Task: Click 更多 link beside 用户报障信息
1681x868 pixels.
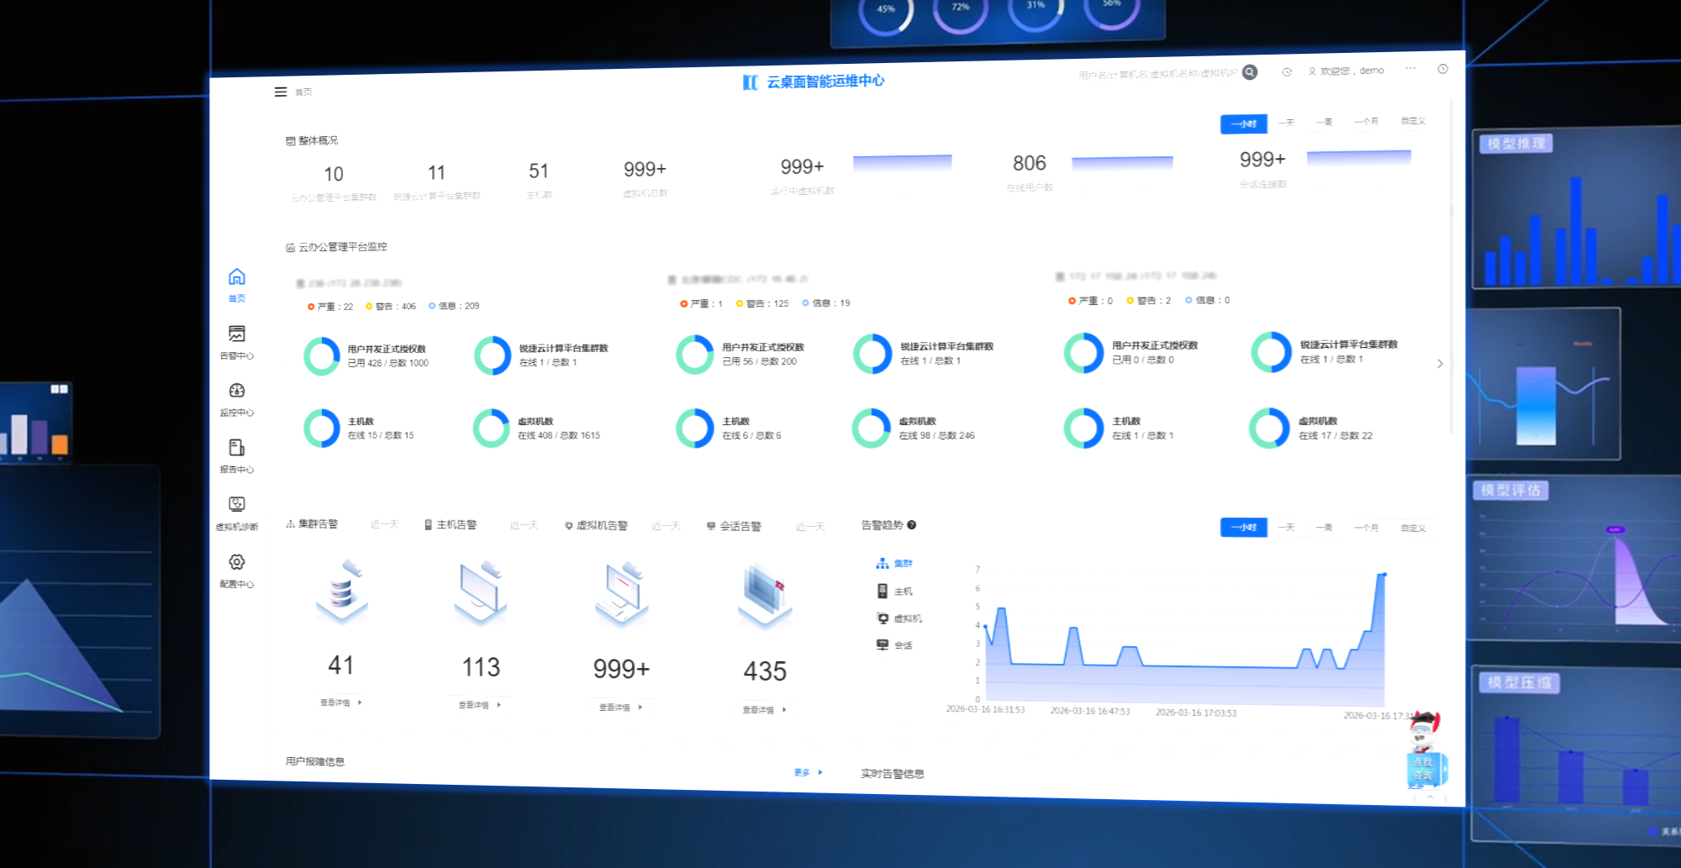Action: pos(807,772)
